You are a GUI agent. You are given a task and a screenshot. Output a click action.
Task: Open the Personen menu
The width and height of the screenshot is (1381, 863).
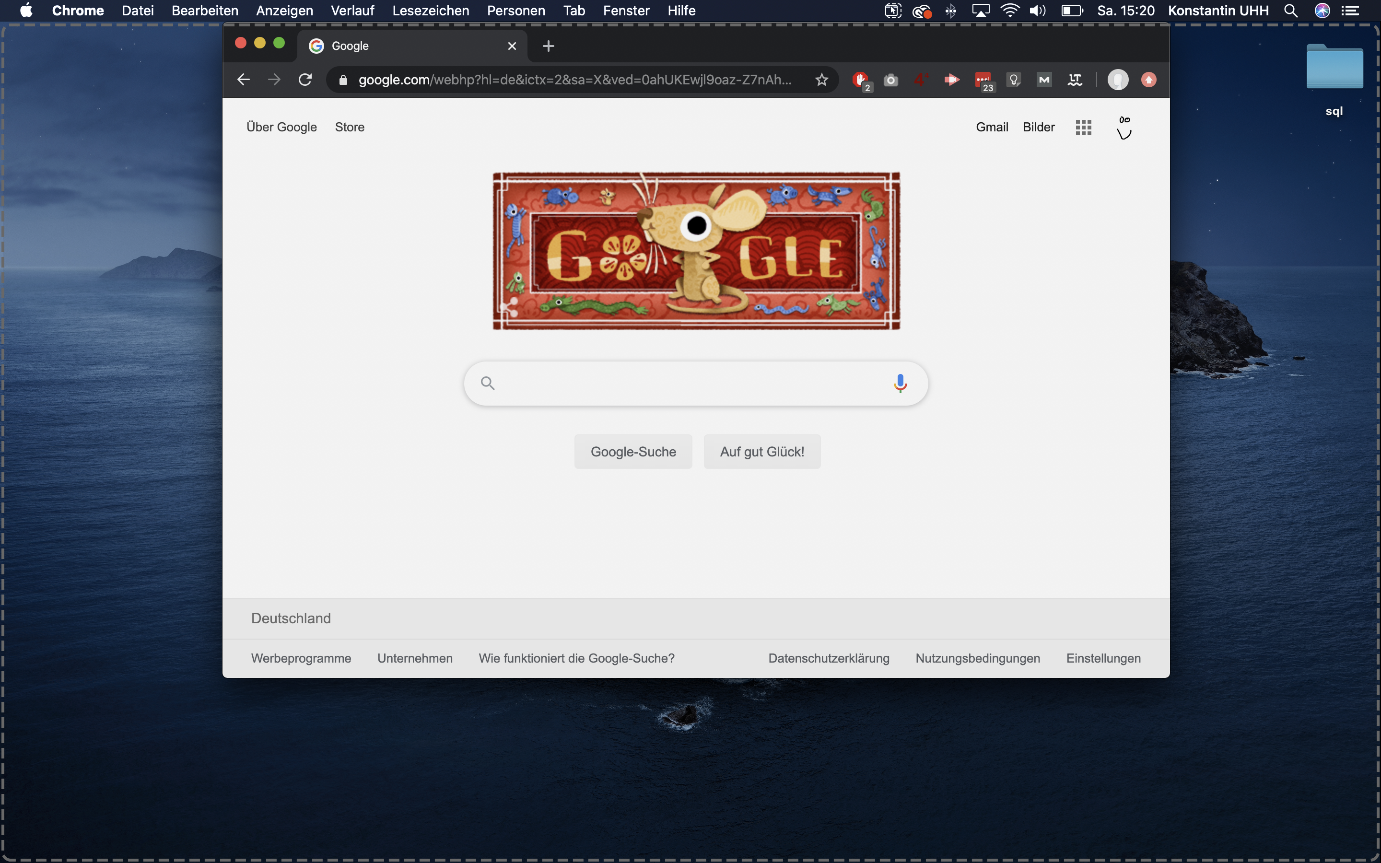tap(516, 11)
